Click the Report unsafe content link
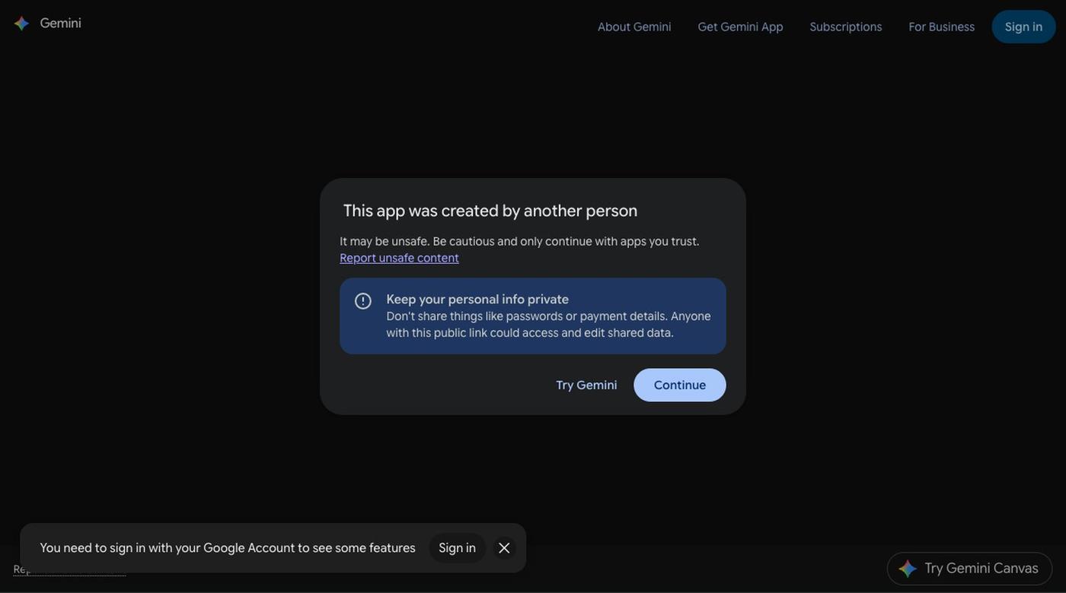This screenshot has width=1066, height=593. 399,258
